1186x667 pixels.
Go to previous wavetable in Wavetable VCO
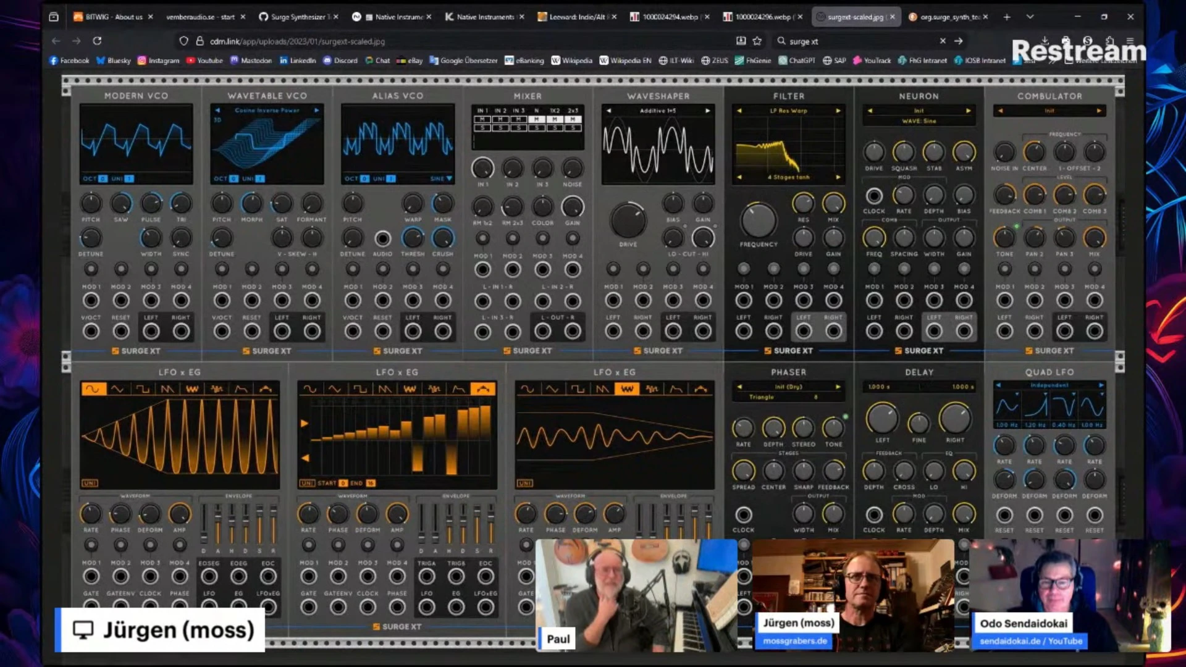coord(217,111)
